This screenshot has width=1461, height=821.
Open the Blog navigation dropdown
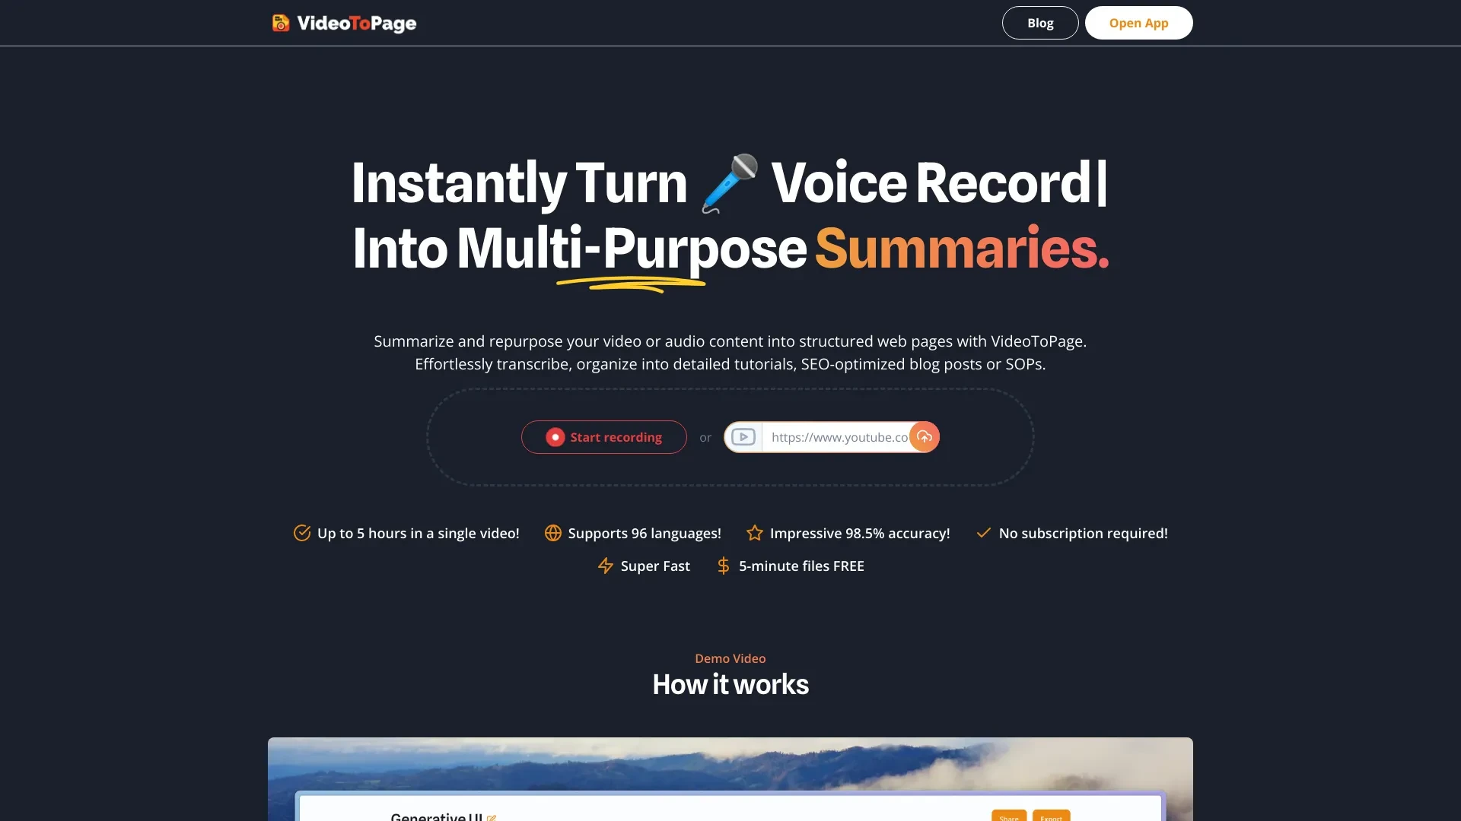coord(1039,22)
